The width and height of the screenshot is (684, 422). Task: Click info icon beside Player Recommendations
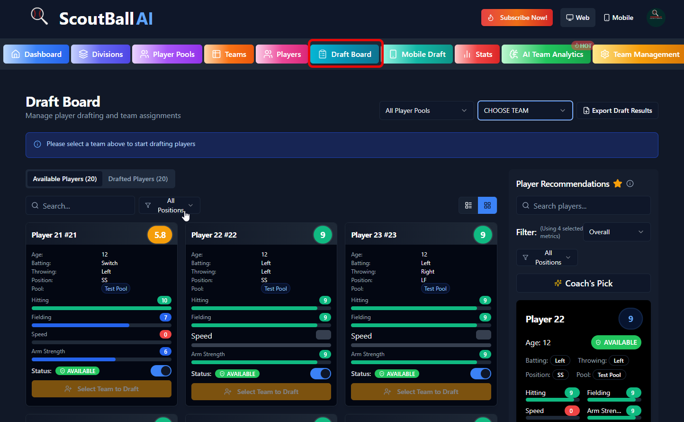[x=630, y=183]
